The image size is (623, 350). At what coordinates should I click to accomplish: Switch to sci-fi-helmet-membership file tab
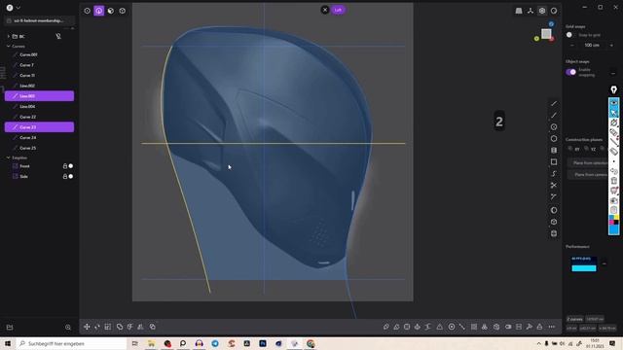(39, 20)
